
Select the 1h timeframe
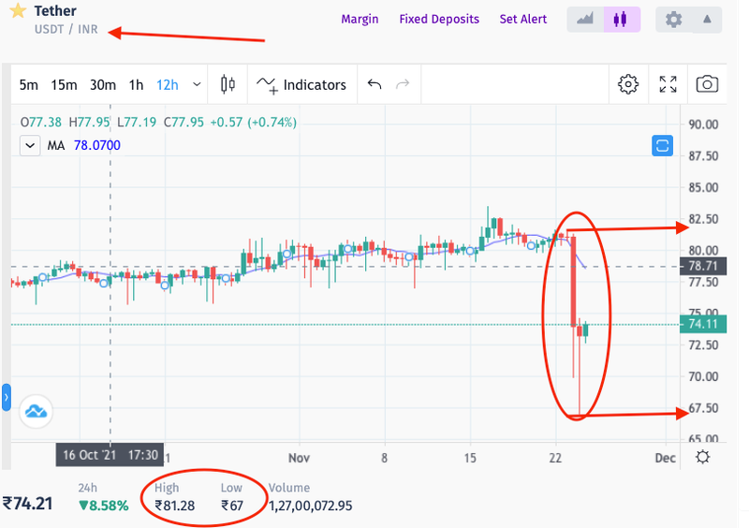136,85
